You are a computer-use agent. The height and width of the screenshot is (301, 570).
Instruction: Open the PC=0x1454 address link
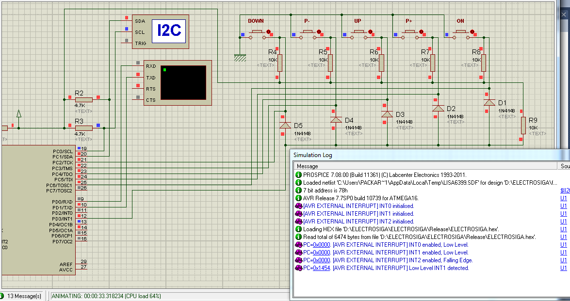pyautogui.click(x=322, y=268)
